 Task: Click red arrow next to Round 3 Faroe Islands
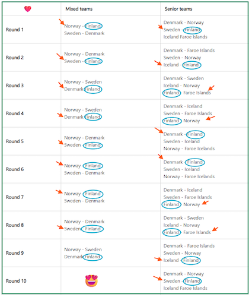(211, 88)
